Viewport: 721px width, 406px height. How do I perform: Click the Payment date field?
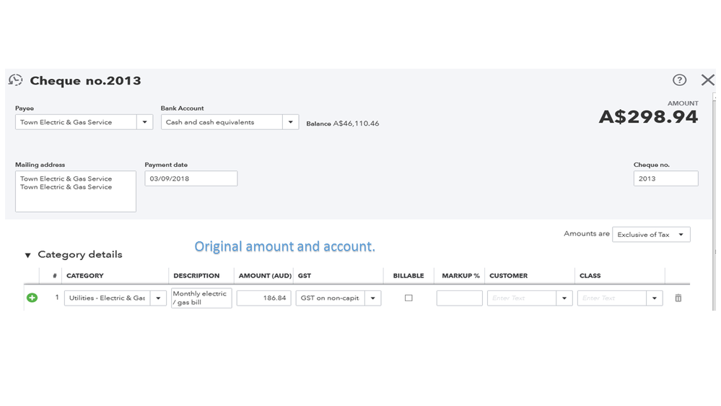(x=191, y=178)
